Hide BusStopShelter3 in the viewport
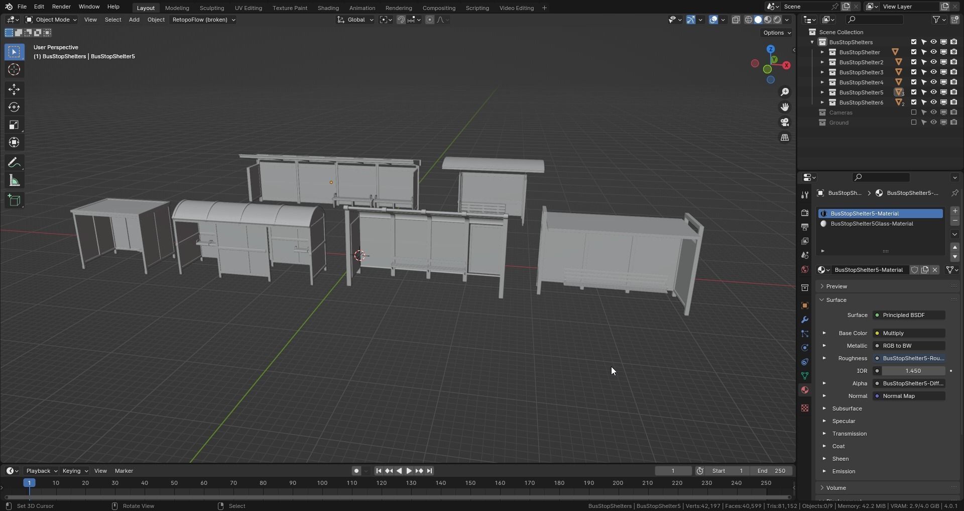The height and width of the screenshot is (511, 964). click(933, 72)
